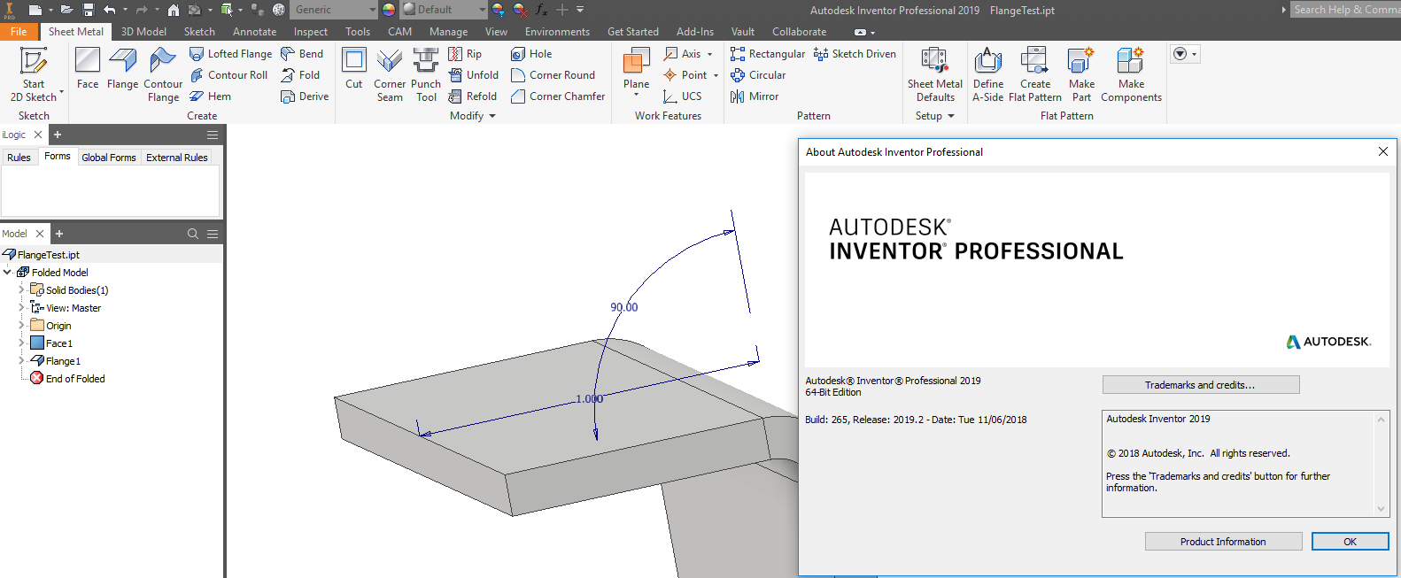
Task: Switch to the 3D Model ribbon tab
Action: point(143,32)
